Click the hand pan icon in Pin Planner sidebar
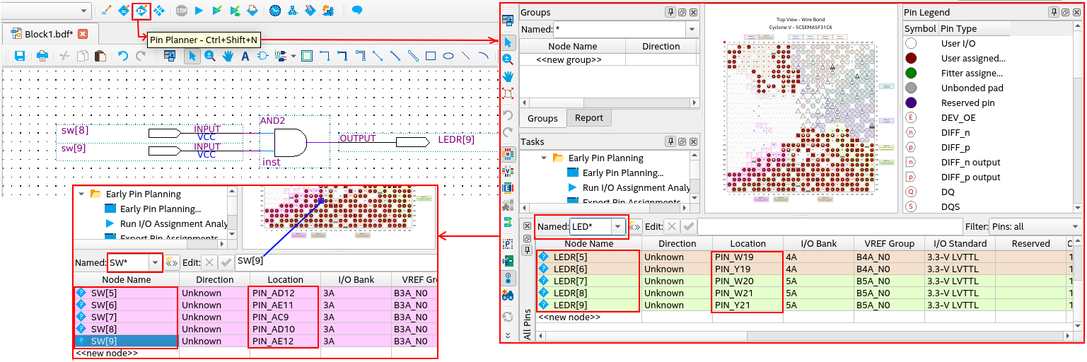The height and width of the screenshot is (362, 1087). tap(508, 76)
